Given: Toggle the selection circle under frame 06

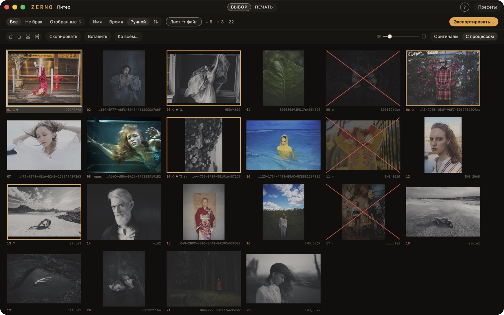Looking at the screenshot, I should [413, 110].
